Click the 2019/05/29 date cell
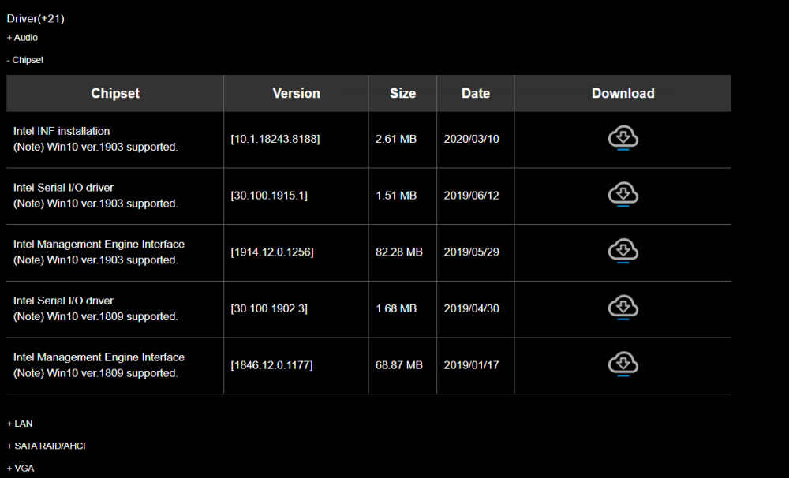Viewport: 789px width, 478px height. [472, 252]
